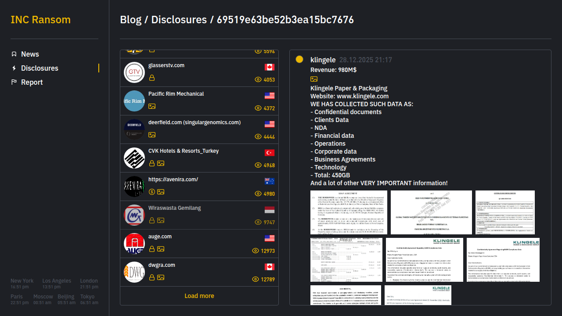Click the lock icon under glasserstv.com
This screenshot has height=316, width=562.
pyautogui.click(x=152, y=78)
